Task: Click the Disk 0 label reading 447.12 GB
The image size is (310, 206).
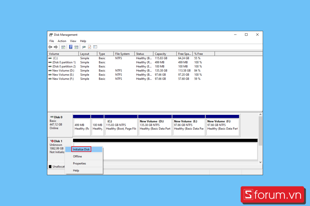Action: 56,124
